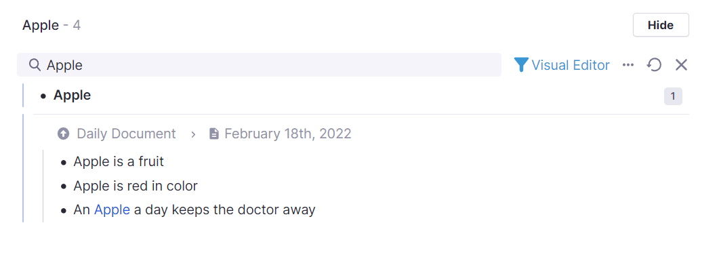Click the count badge showing 1

pyautogui.click(x=673, y=96)
